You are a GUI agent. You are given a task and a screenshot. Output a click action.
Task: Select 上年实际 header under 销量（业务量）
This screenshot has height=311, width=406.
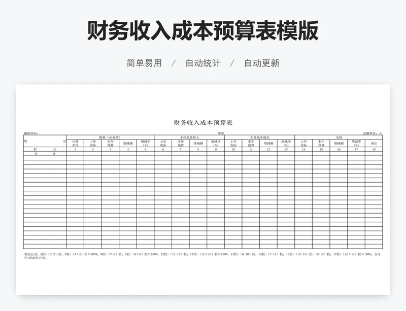tap(93, 143)
